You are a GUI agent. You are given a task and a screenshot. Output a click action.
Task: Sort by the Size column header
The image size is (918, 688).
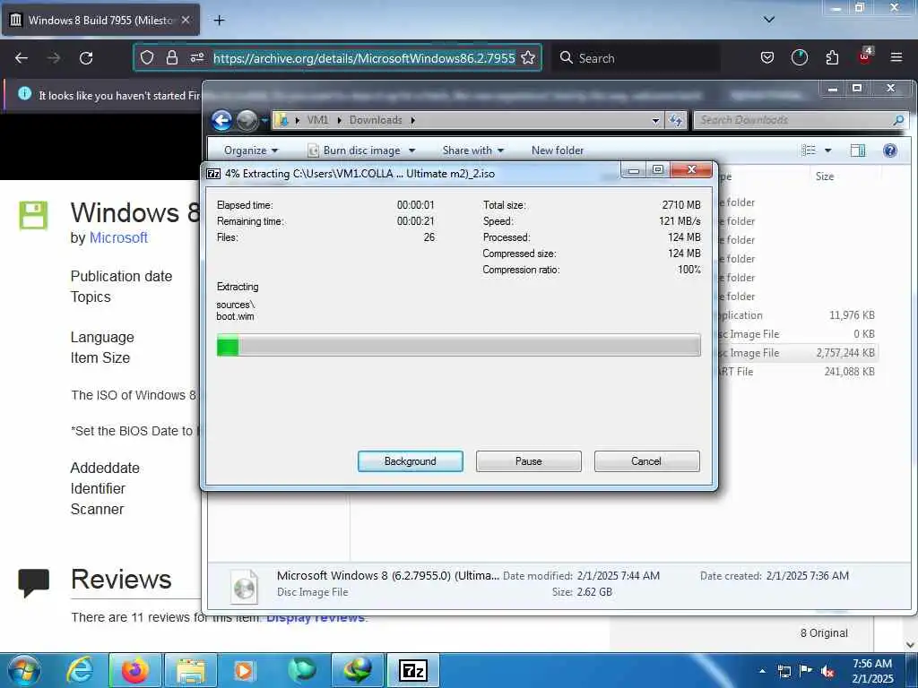tap(825, 176)
